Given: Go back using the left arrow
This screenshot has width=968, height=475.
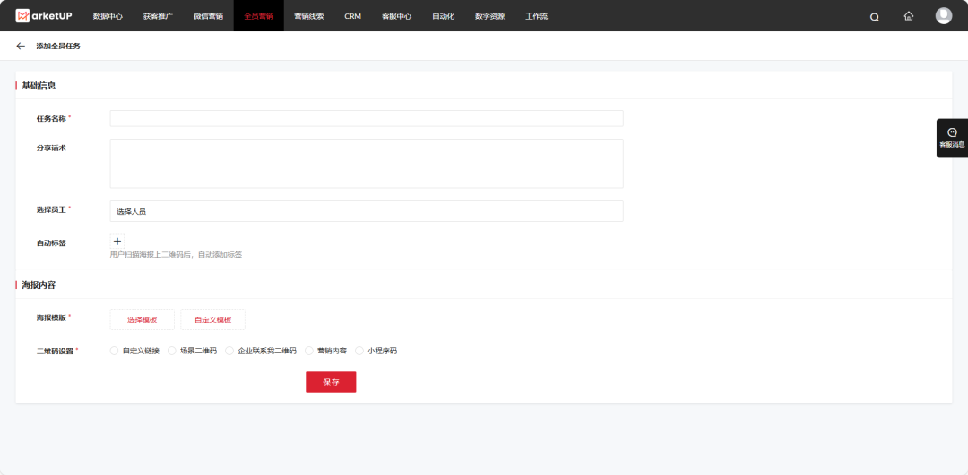Looking at the screenshot, I should (21, 47).
